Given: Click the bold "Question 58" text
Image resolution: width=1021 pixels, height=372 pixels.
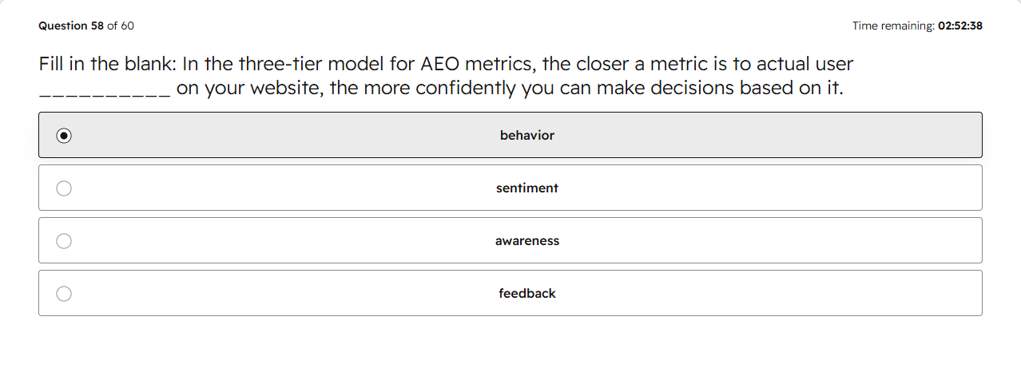Looking at the screenshot, I should [71, 26].
